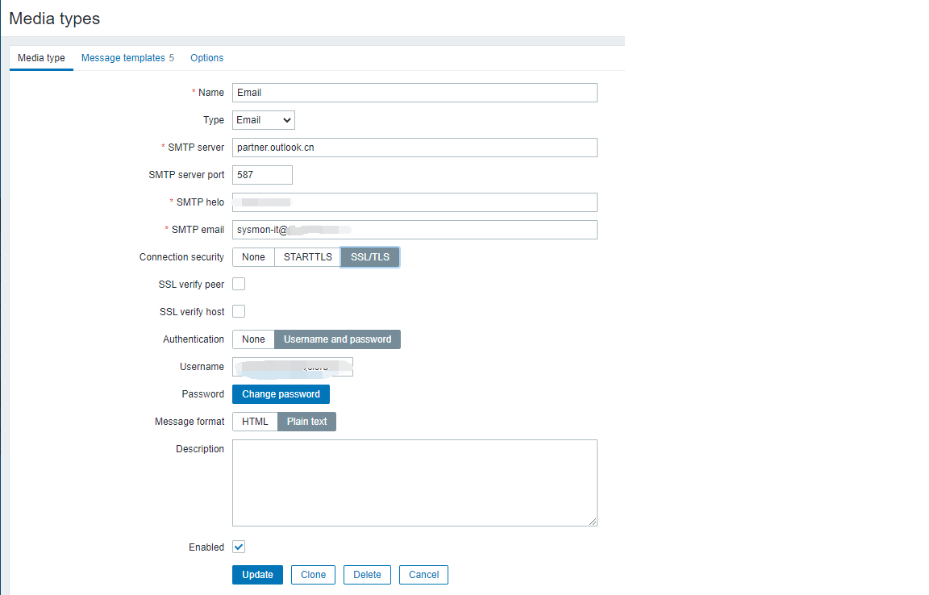Open the Message templates tab
Viewport: 929px width, 595px height.
(127, 58)
